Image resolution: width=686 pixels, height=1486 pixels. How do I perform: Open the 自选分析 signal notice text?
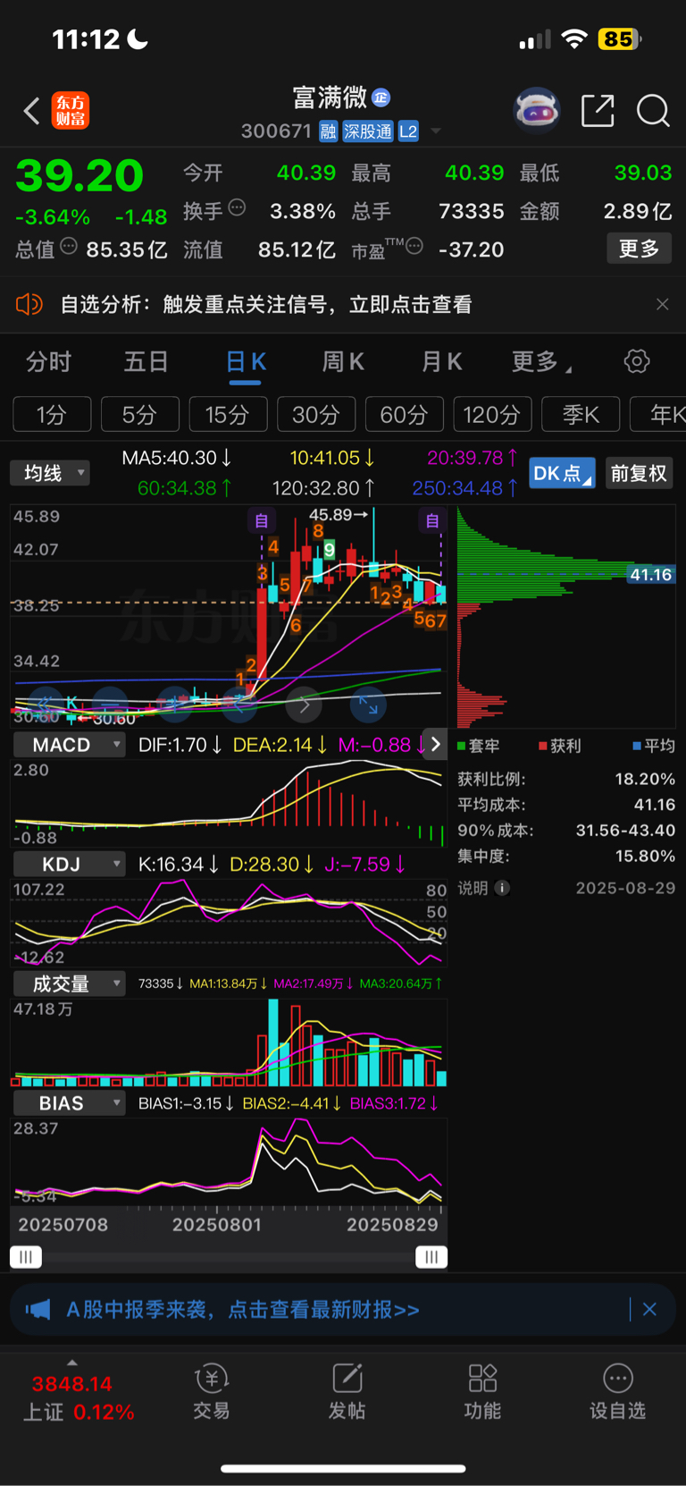tap(266, 304)
